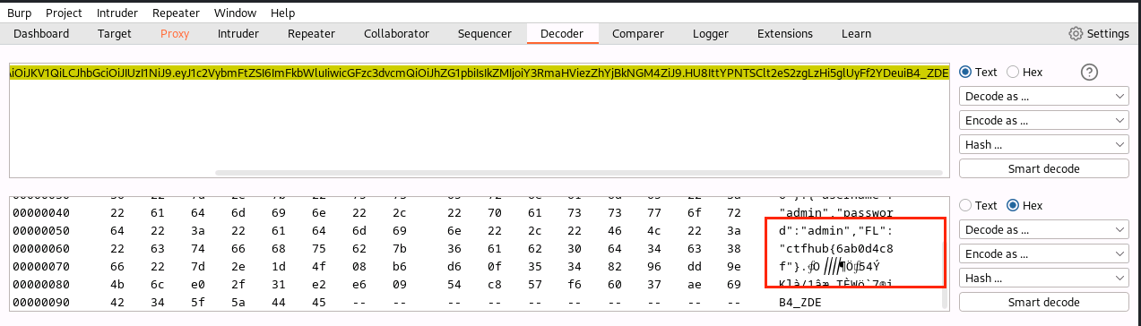Click ASCII text 'B4_ZDE' in last row
The image size is (1141, 326).
coord(800,302)
